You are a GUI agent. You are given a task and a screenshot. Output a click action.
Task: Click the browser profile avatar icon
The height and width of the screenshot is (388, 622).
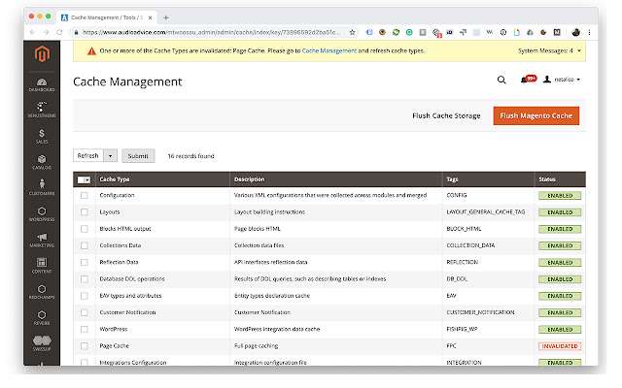point(576,32)
